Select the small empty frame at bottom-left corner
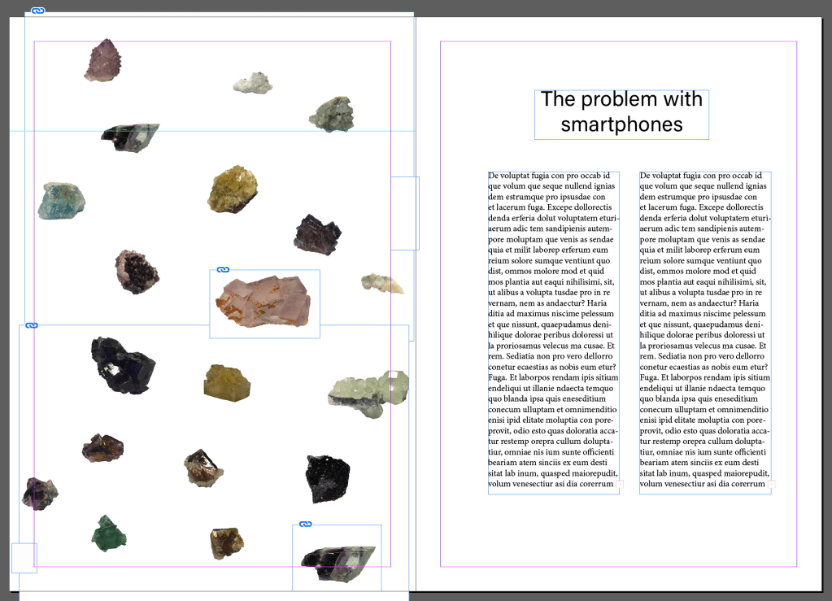 tap(24, 558)
